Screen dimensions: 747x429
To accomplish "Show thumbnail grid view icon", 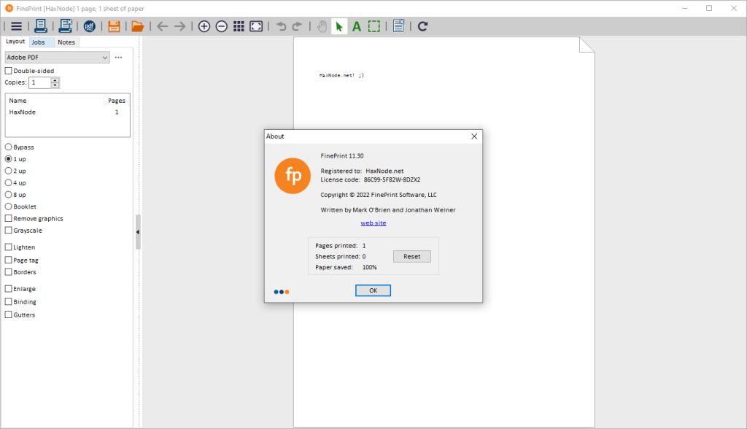I will [x=239, y=27].
